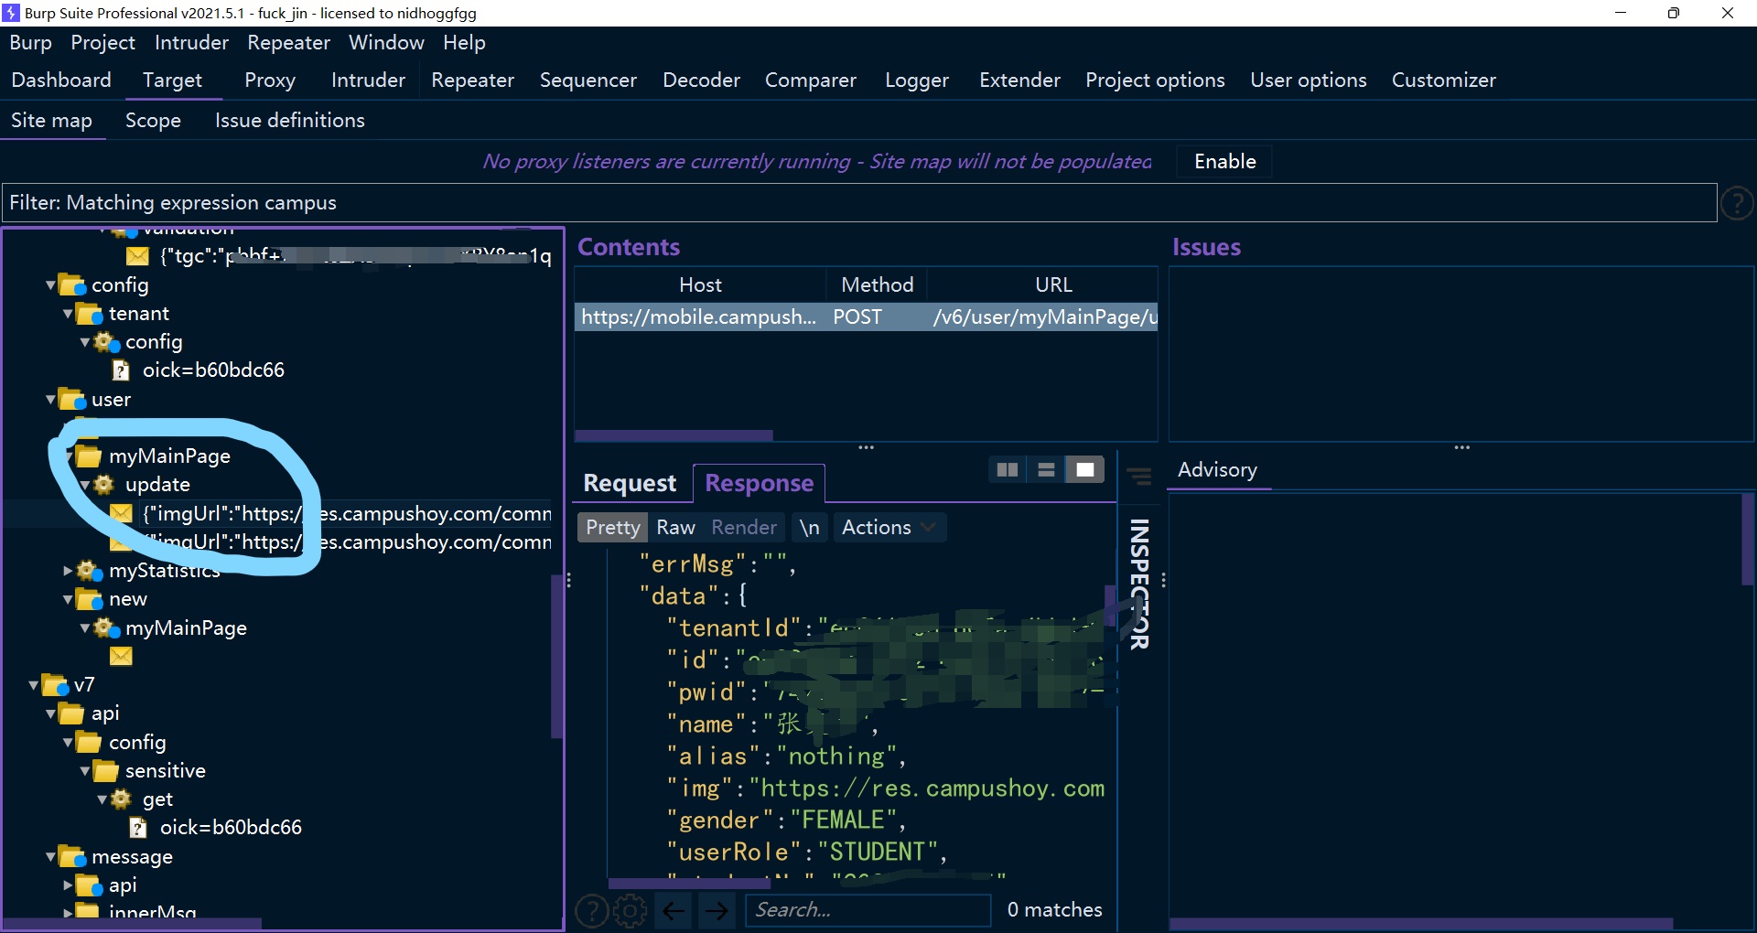Open the Issue definitions tab

pyautogui.click(x=289, y=120)
